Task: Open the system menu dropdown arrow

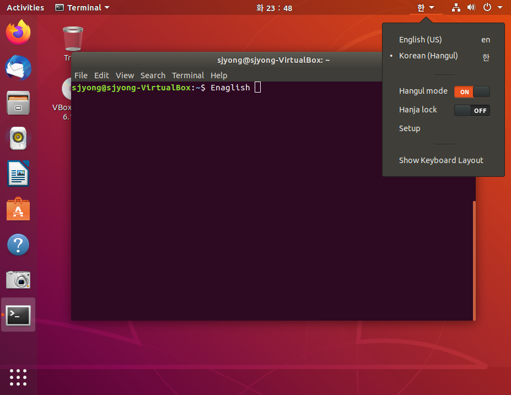Action: 500,7
